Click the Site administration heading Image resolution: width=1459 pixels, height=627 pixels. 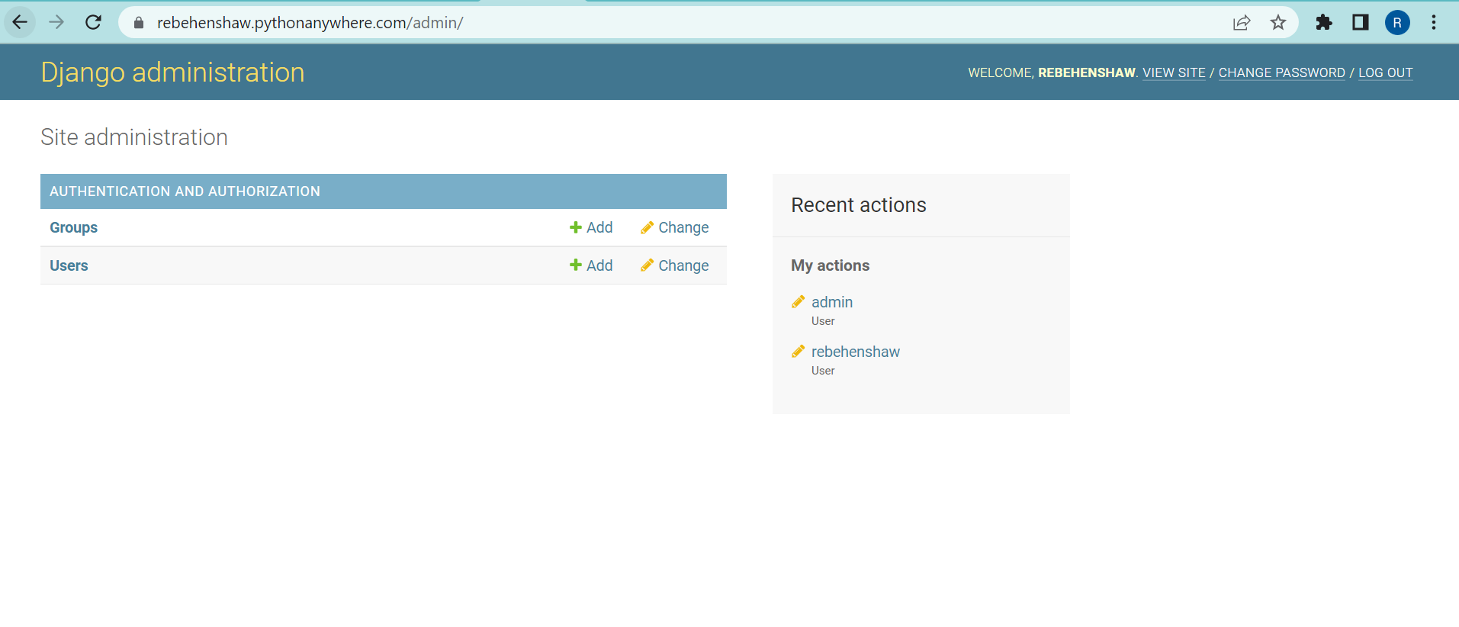point(134,137)
